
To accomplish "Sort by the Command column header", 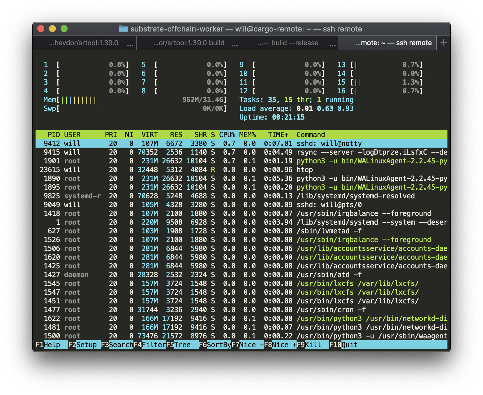I will pos(311,134).
